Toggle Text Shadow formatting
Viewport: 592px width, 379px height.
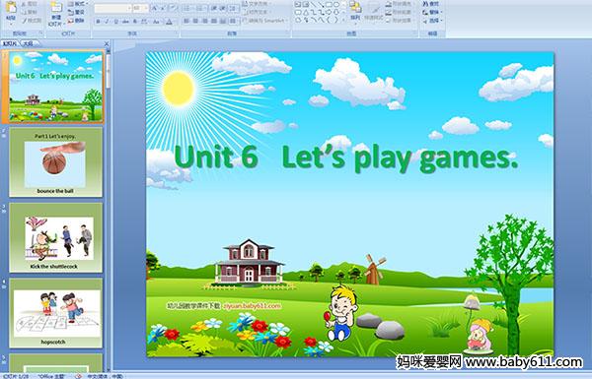(x=135, y=22)
